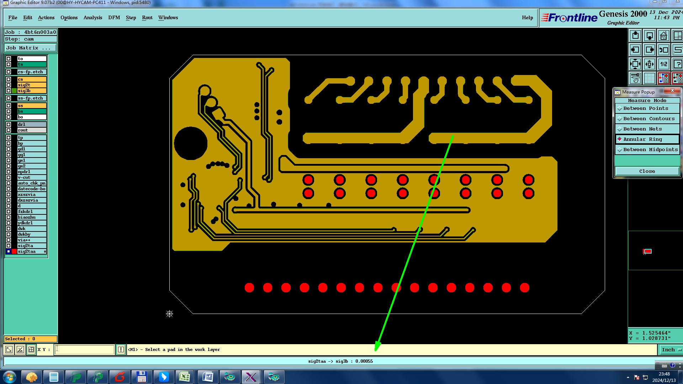Toggle the checkbox for layer sig3b

[9, 91]
